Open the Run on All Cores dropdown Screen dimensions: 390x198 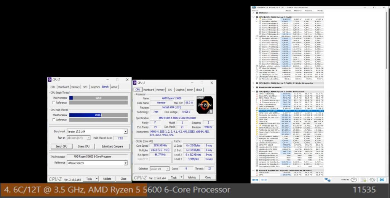point(88,138)
